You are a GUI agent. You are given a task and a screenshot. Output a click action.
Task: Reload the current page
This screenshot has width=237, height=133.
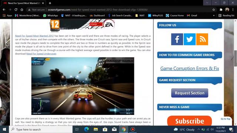point(16,10)
